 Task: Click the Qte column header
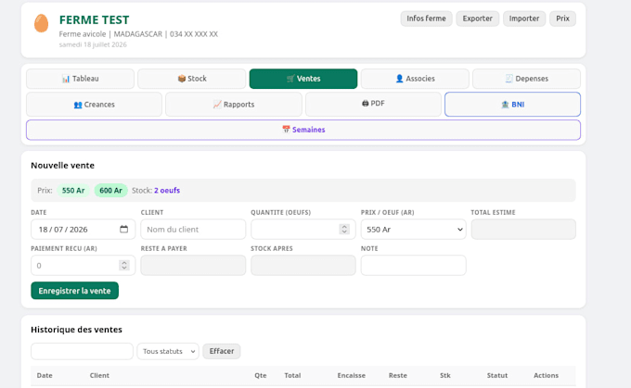[x=261, y=375]
